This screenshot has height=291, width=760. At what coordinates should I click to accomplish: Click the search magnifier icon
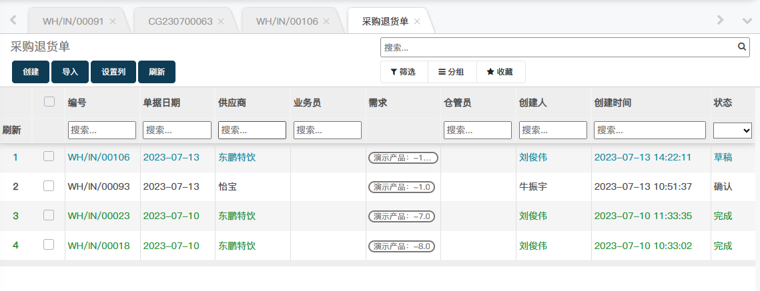click(741, 47)
